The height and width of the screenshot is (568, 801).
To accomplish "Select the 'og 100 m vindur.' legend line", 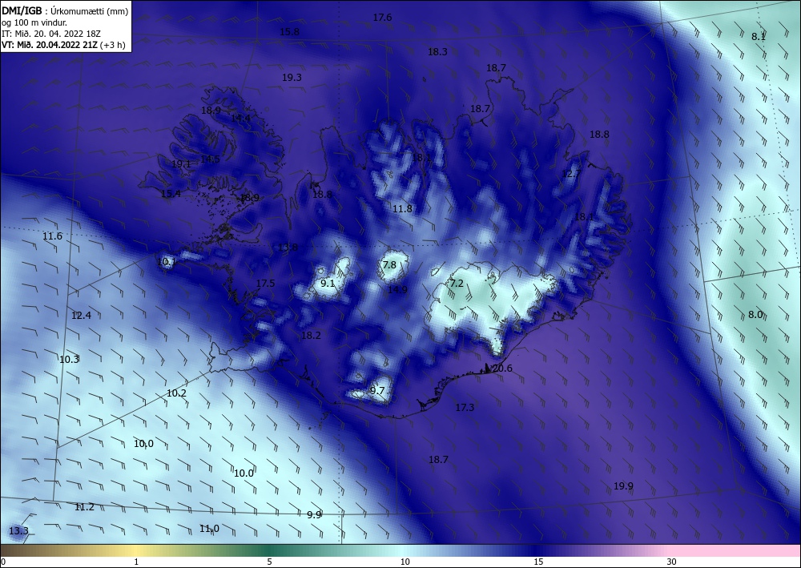I will tap(34, 22).
